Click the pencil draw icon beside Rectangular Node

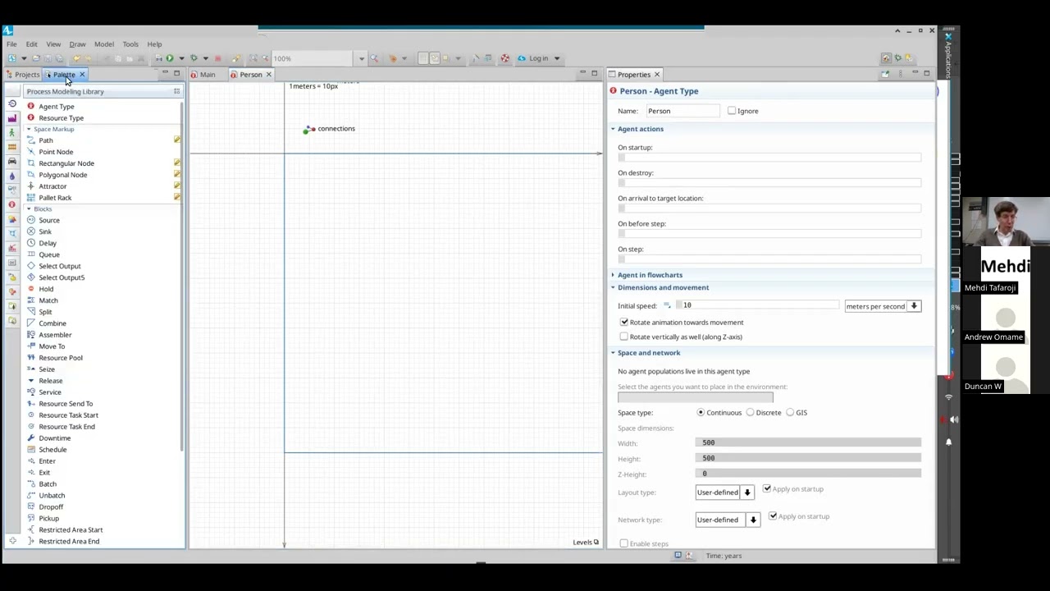pyautogui.click(x=176, y=163)
